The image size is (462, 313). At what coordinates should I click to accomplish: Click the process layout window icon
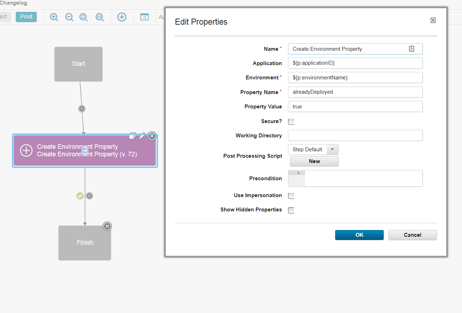click(144, 17)
